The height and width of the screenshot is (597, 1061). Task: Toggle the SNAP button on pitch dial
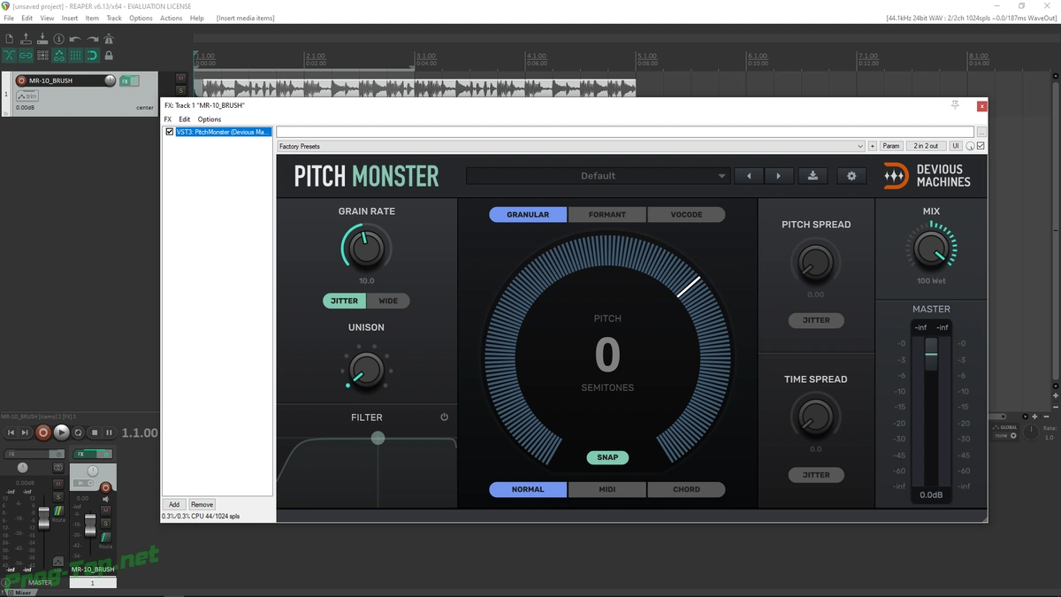click(x=607, y=457)
